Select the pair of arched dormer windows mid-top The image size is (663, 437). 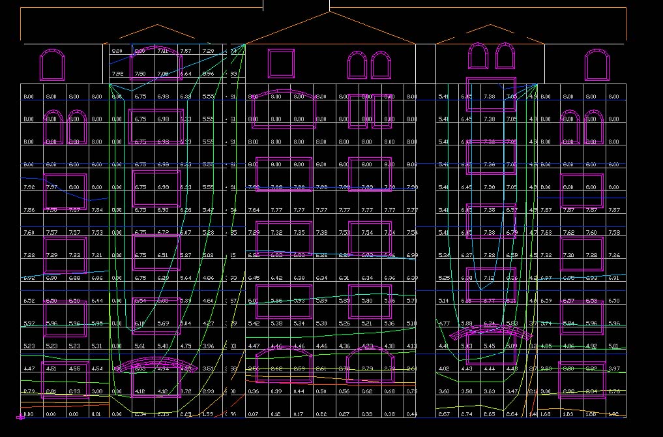[x=369, y=65]
